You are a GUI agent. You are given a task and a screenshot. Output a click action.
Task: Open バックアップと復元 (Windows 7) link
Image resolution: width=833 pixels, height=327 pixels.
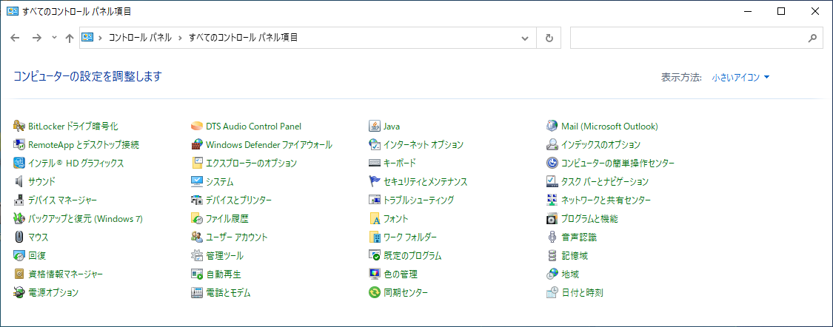[86, 218]
